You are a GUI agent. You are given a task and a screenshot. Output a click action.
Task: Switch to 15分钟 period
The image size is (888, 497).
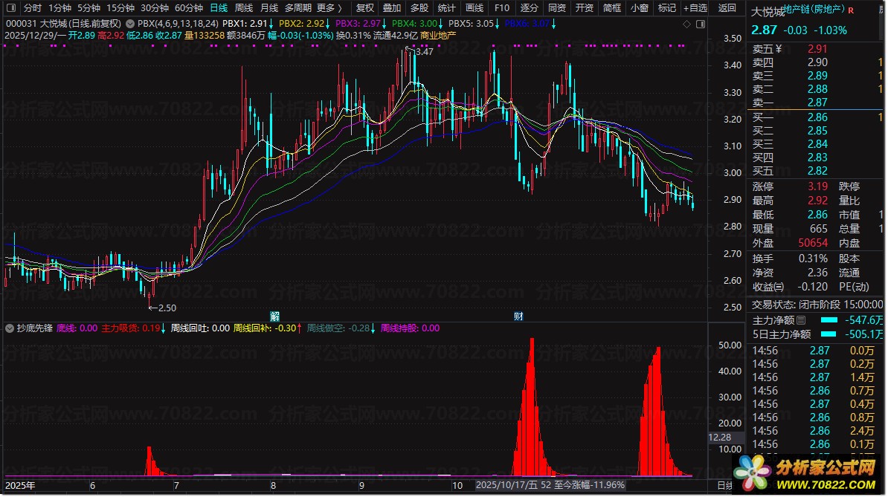coord(120,8)
